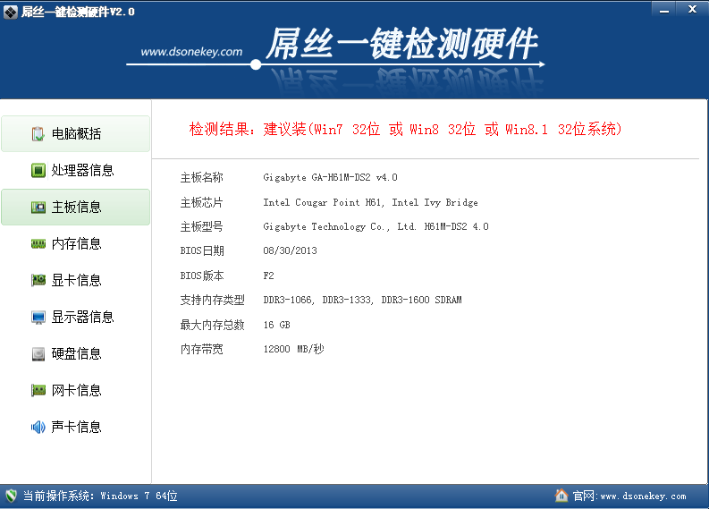The image size is (709, 509).
Task: Open the 处理器信息 section
Action: click(x=82, y=170)
